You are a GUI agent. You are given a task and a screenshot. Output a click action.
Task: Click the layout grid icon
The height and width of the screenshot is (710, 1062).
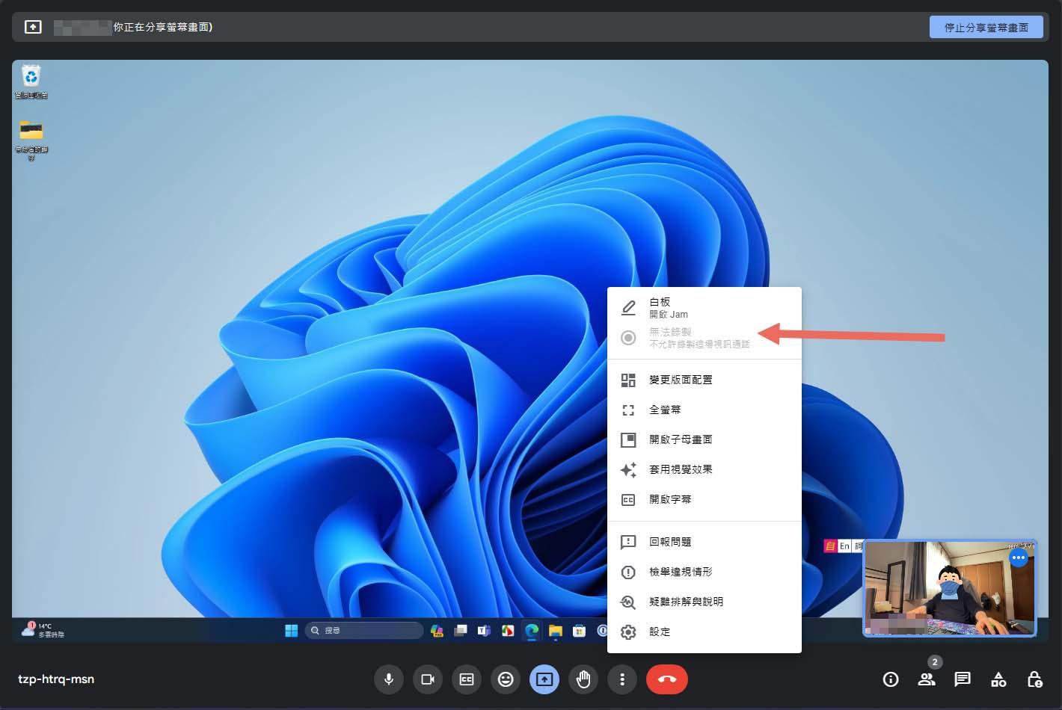pos(628,380)
